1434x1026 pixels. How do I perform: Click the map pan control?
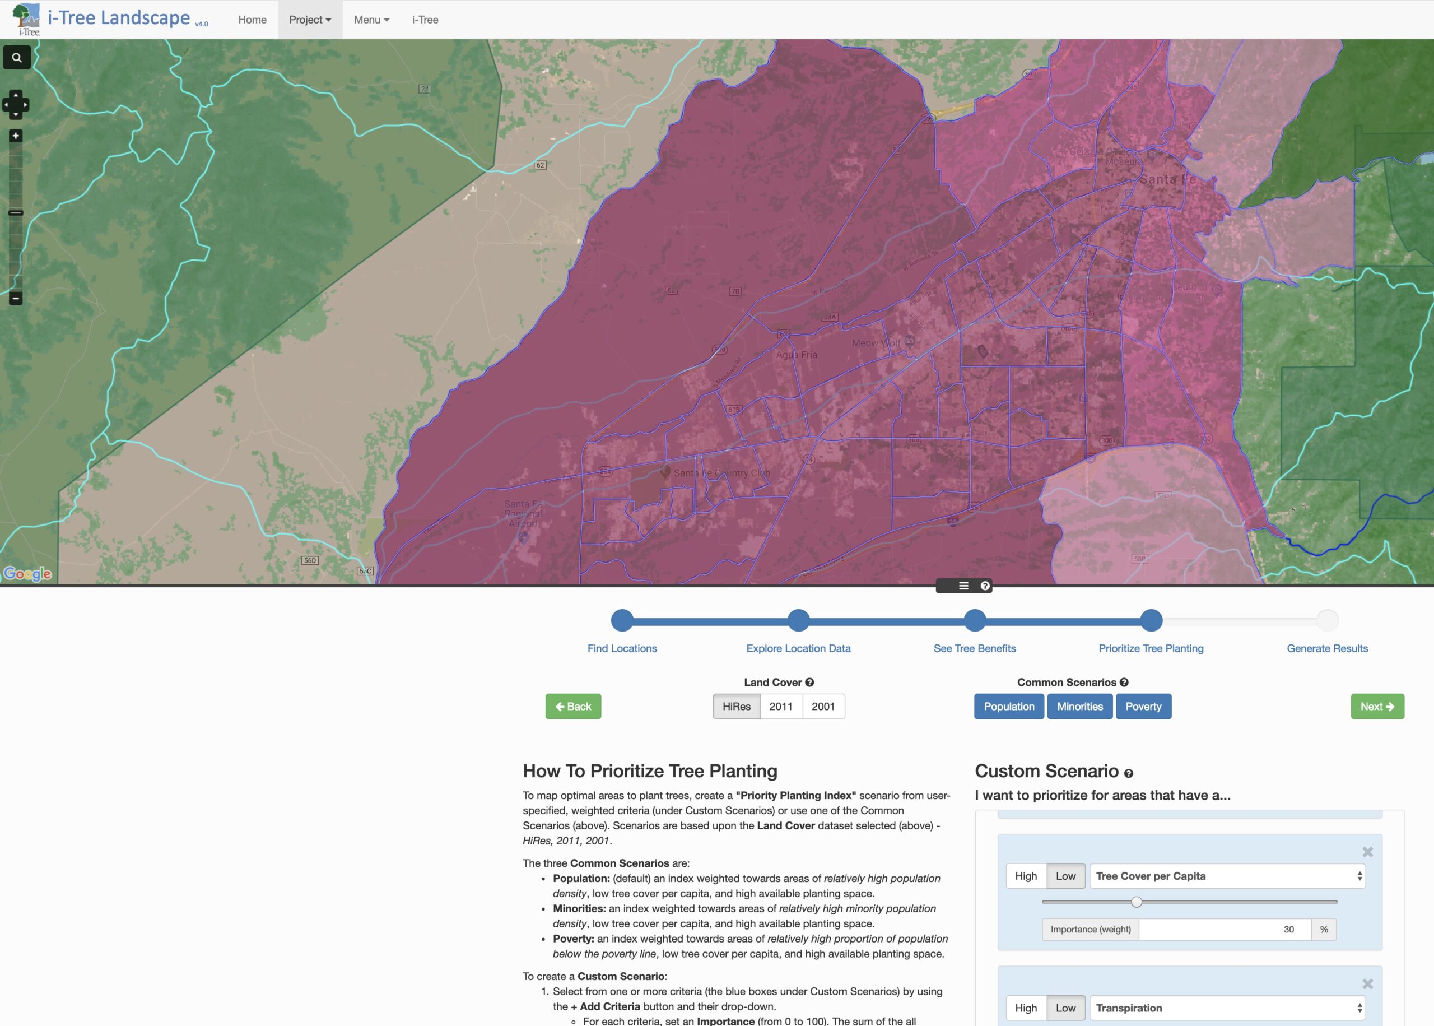click(16, 105)
